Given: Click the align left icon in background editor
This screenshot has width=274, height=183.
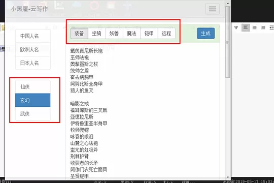Looking at the screenshot, I should pos(246,27).
